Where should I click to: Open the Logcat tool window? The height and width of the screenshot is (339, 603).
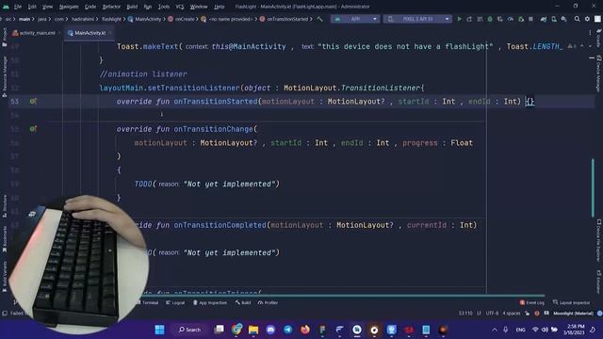[175, 303]
